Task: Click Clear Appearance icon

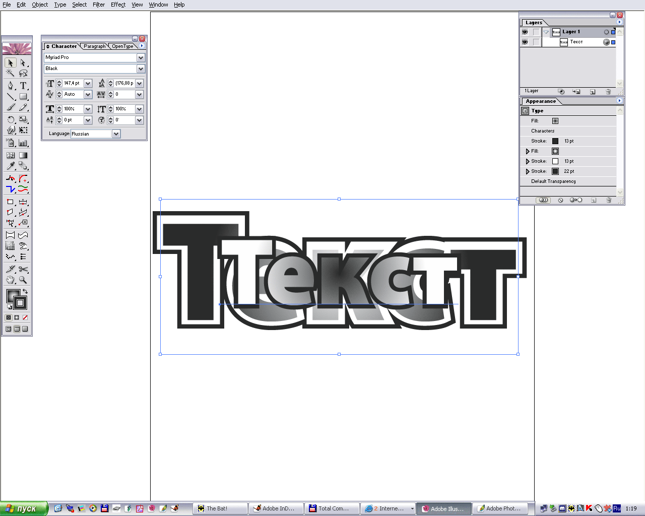Action: pos(560,200)
